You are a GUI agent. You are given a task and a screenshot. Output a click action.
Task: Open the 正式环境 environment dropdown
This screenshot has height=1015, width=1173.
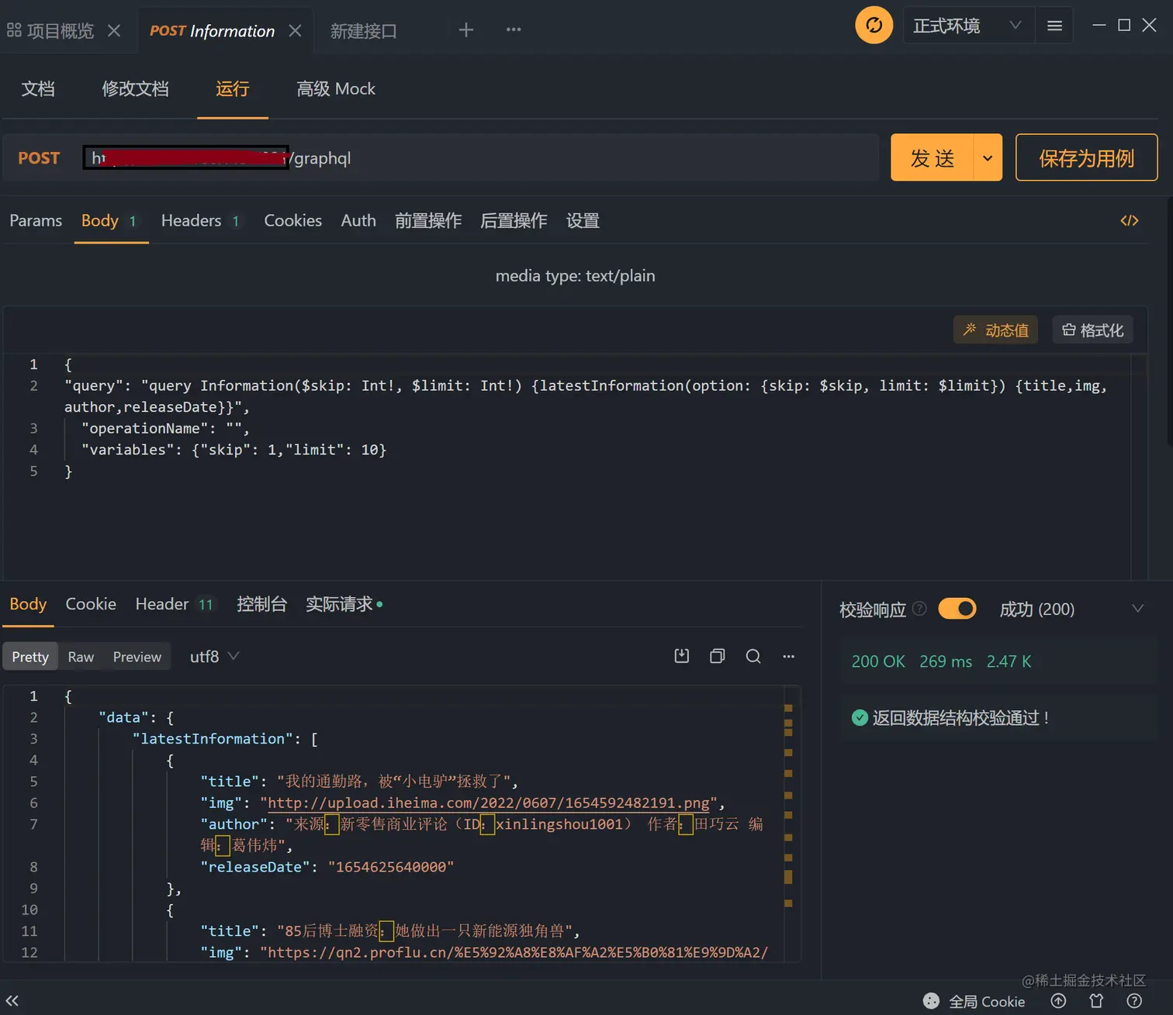(968, 26)
